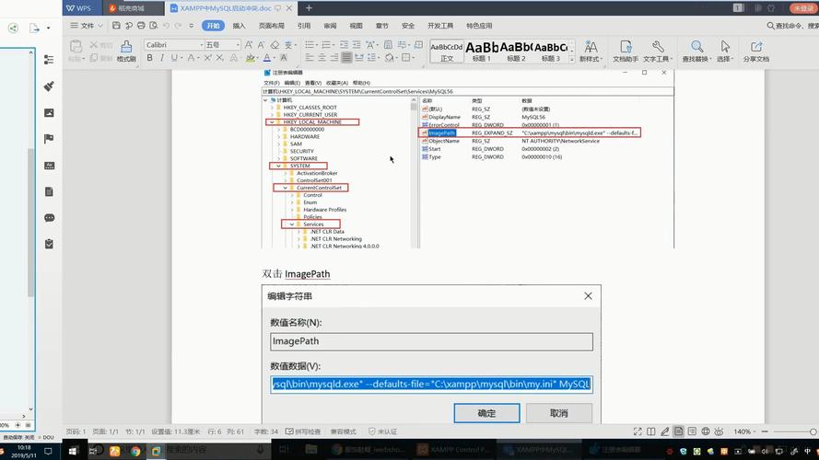819x460 pixels.
Task: Click the Undo arrow icon
Action: click(x=166, y=26)
